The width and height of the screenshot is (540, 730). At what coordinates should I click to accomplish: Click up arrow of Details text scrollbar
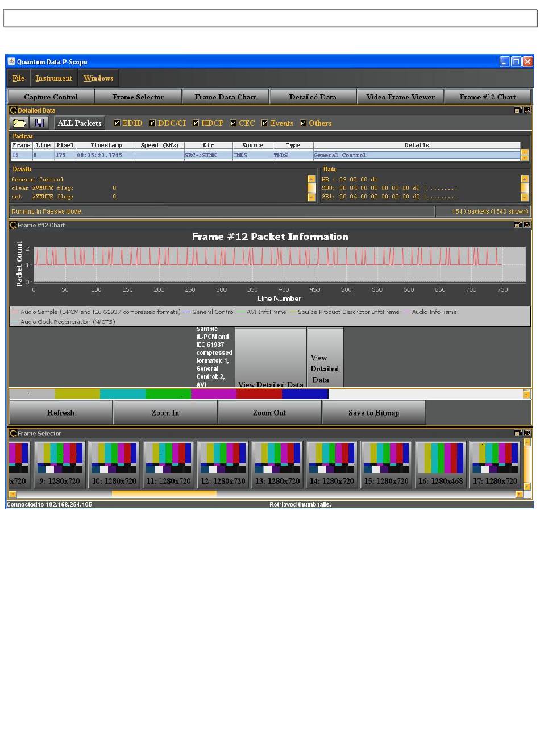(x=311, y=179)
